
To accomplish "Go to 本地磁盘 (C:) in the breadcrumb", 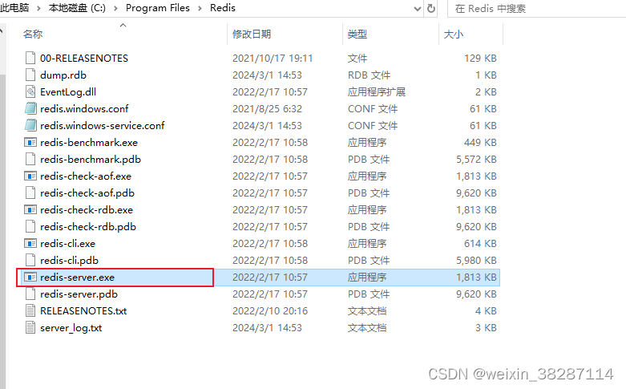I will tap(77, 8).
